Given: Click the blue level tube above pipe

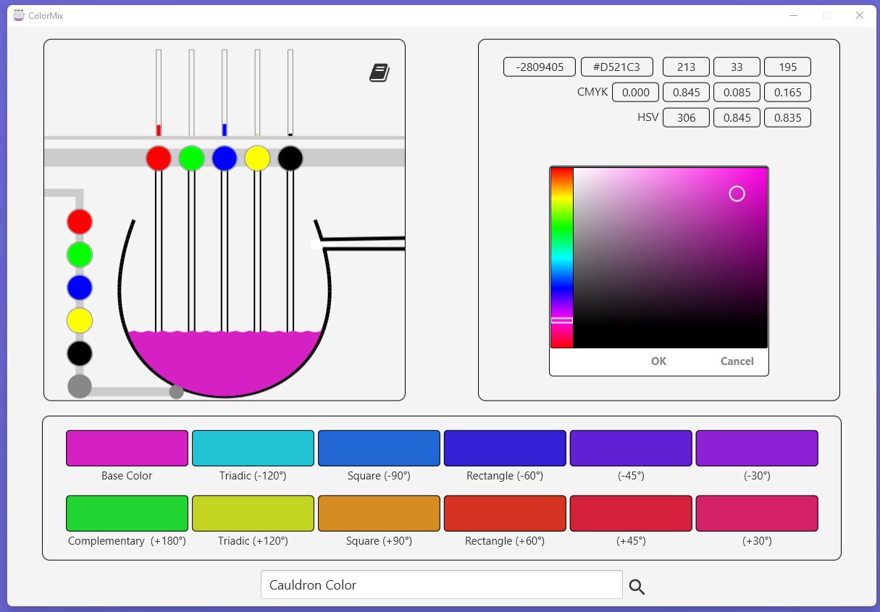Looking at the screenshot, I should tap(225, 93).
